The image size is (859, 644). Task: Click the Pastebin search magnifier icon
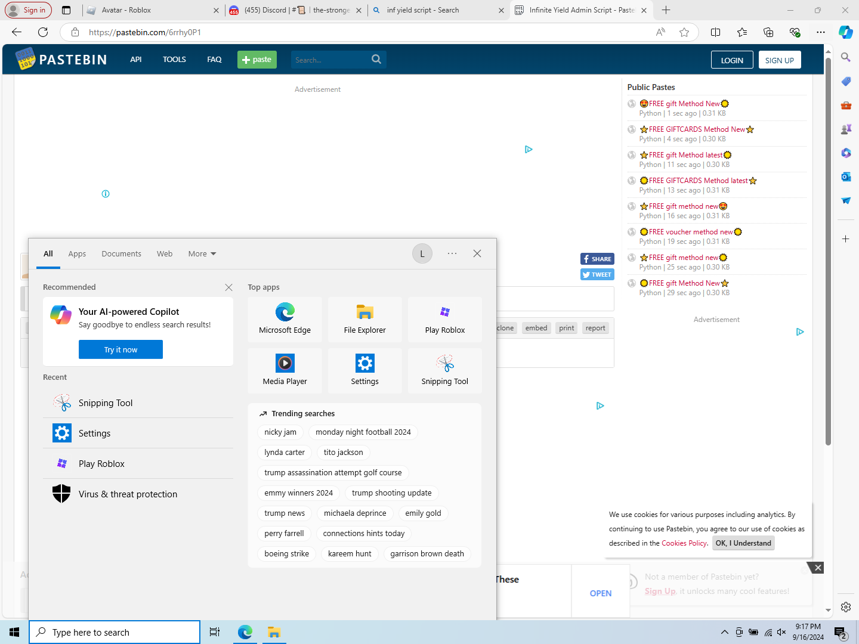(376, 59)
